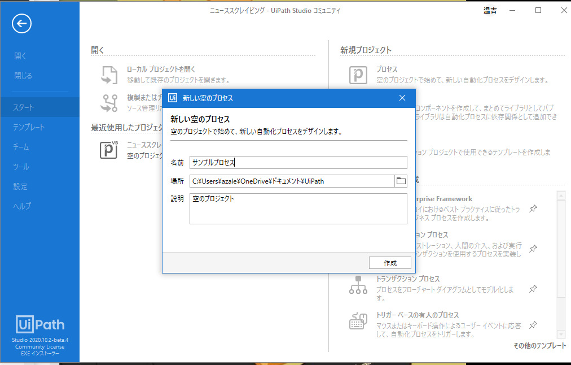Click the 複製またはチェックアウト branch icon
The width and height of the screenshot is (571, 365).
click(109, 103)
